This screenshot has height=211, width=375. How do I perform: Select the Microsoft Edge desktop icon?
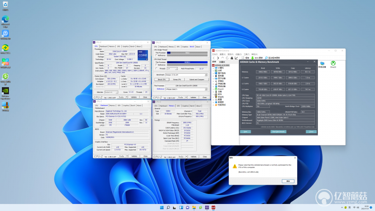coord(5,22)
